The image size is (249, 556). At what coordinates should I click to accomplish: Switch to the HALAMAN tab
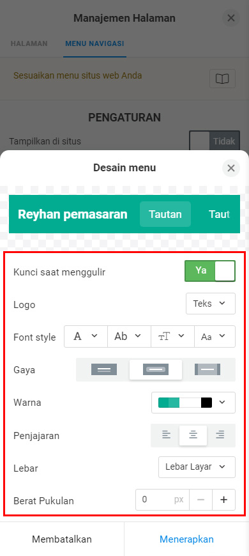[x=29, y=43]
